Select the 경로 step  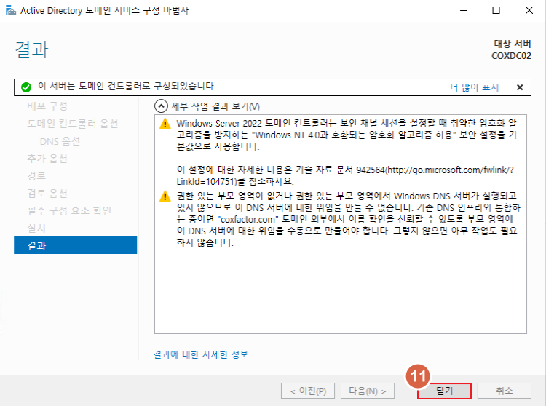[36, 175]
